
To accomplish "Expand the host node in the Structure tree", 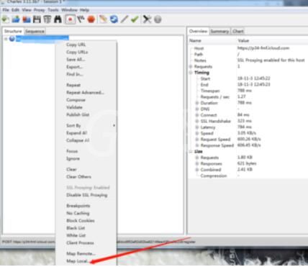I will [x=6, y=39].
